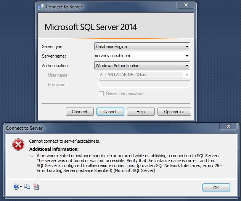241x201 pixels.
Task: Click the User name field text
Action: (123, 75)
